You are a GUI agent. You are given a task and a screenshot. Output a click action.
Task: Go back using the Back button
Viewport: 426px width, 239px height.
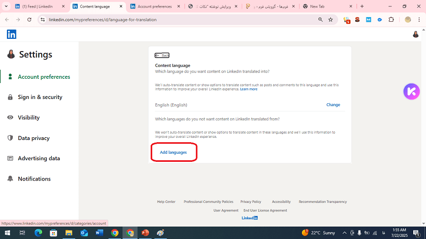[162, 55]
